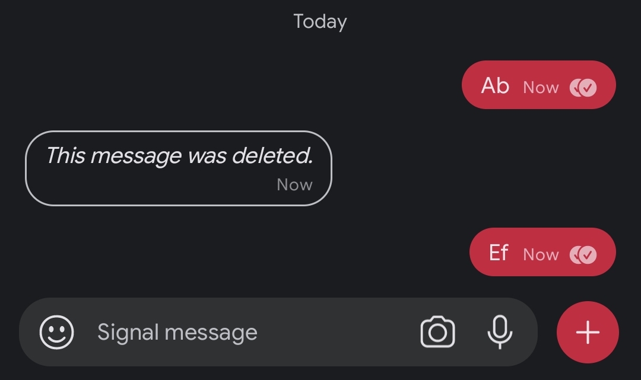Viewport: 641px width, 380px height.
Task: Click blank chat area right of deleted message
Action: point(483,168)
